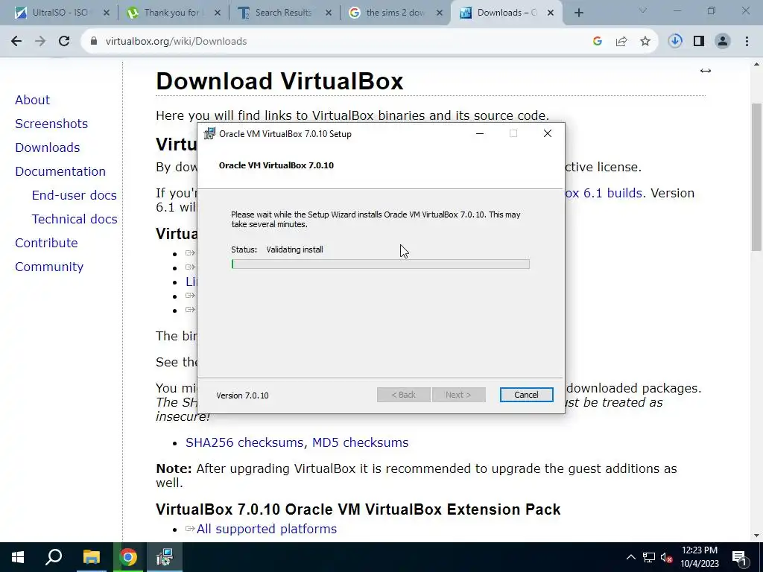The height and width of the screenshot is (572, 763).
Task: Open the notification center icon
Action: click(x=739, y=557)
